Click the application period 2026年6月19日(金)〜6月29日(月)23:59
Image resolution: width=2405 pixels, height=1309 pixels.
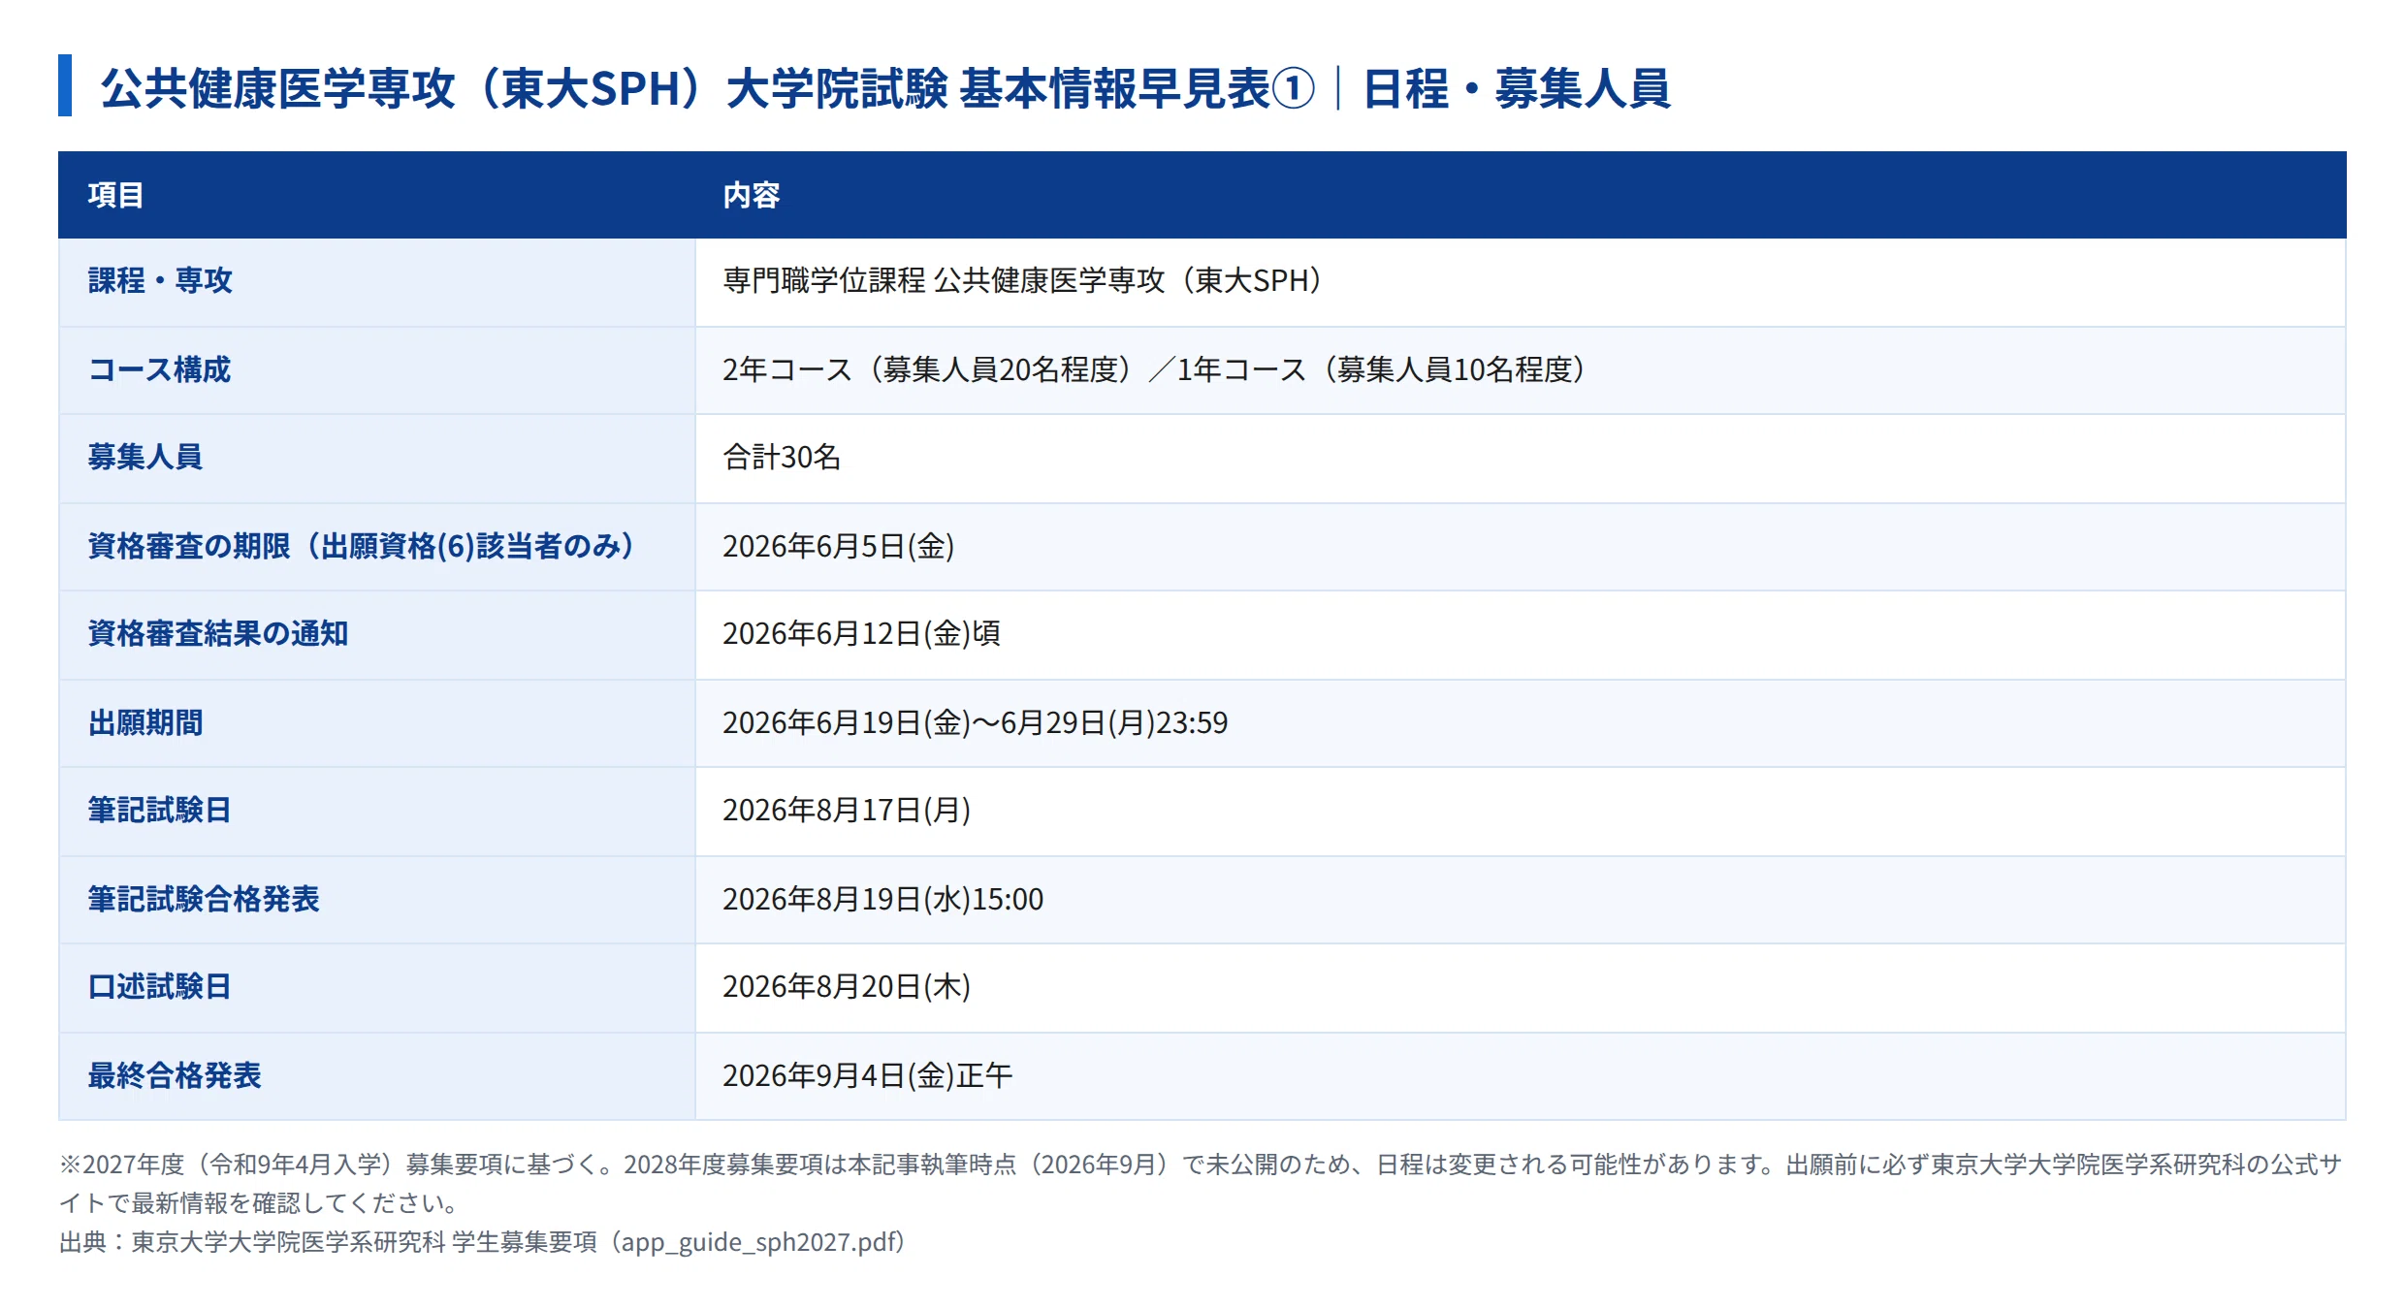[976, 722]
